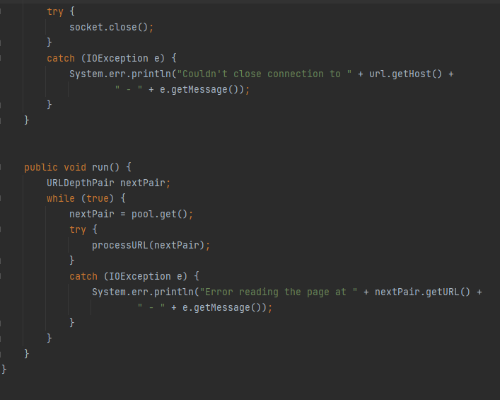Screen dimensions: 500x400
Task: Click the nextPair.getURL() call
Action: pyautogui.click(x=422, y=292)
